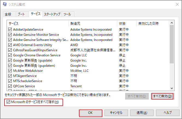Uncheck the MTSchedulerService checkbox
Image resolution: width=182 pixels, height=119 pixels.
[10, 81]
